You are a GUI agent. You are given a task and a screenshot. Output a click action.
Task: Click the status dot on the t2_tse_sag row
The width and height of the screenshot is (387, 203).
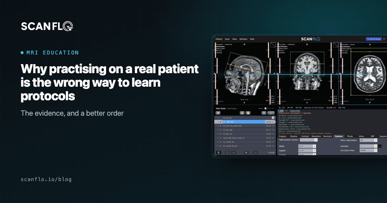[x=273, y=130]
